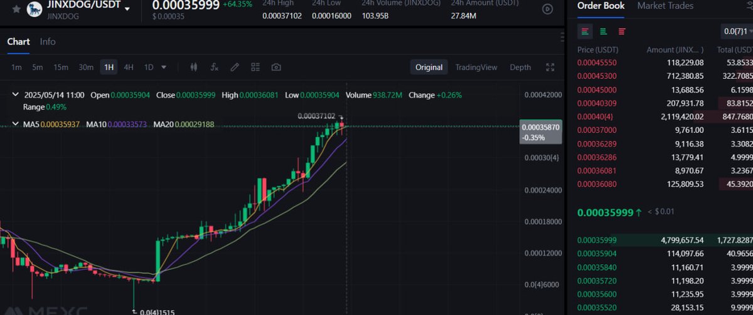Click the last price 0.00035999 in order book
Viewport: 753px width, 315px height.
[x=605, y=212]
